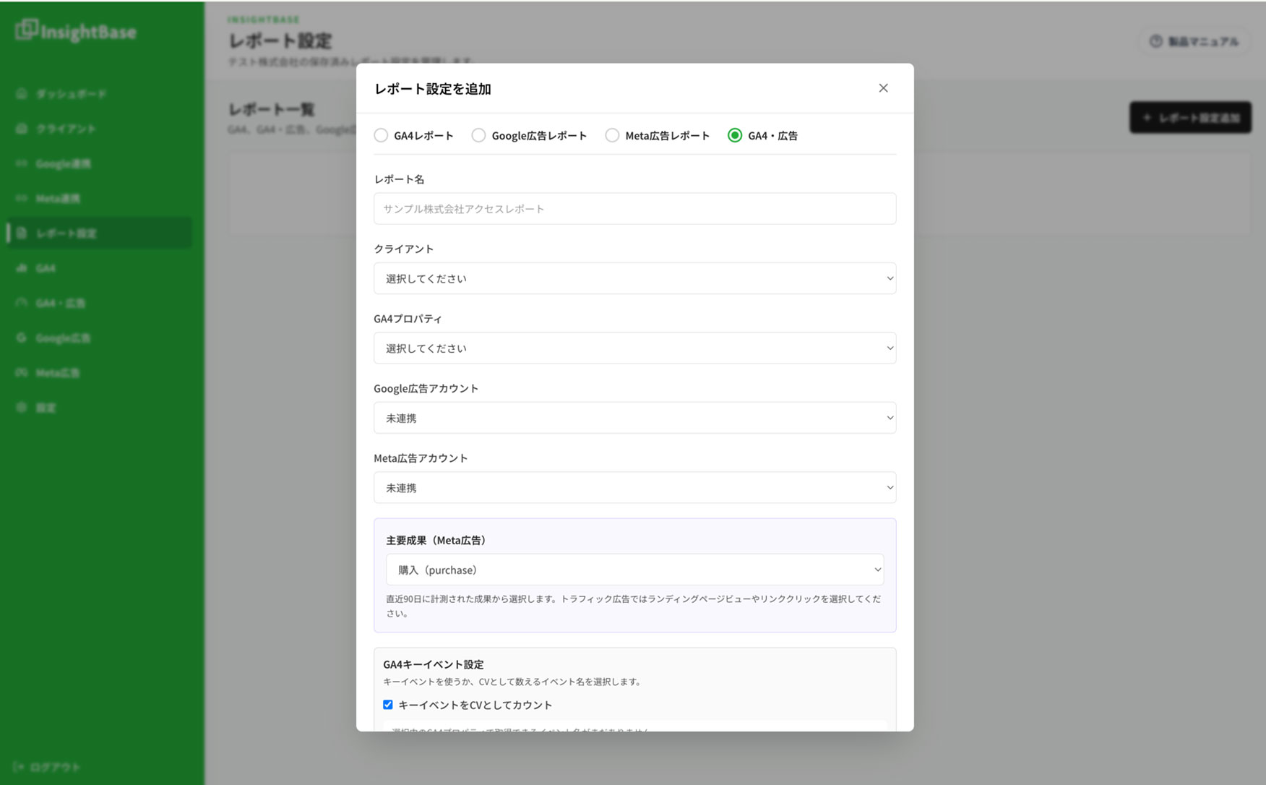1266x785 pixels.
Task: Open クライアント page in the sidebar
Action: [x=99, y=128]
